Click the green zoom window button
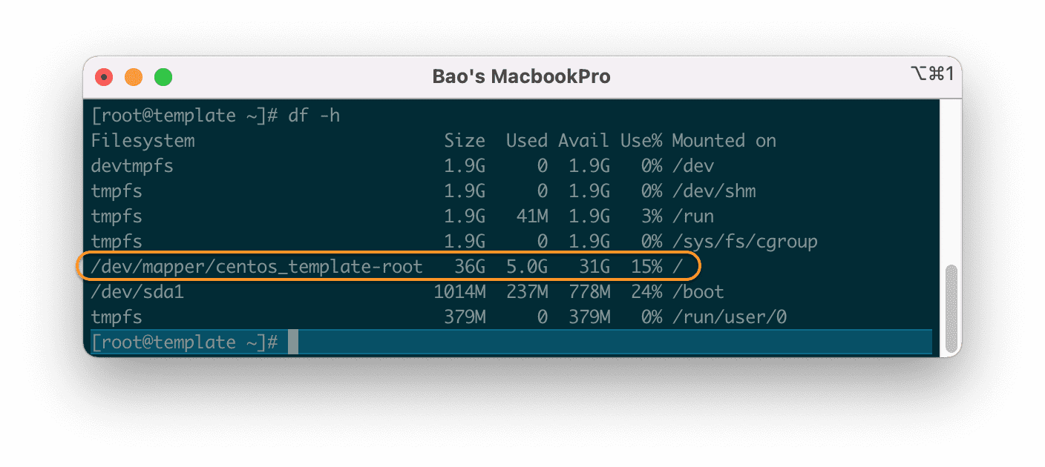Screen dimensions: 1045x467 (163, 76)
